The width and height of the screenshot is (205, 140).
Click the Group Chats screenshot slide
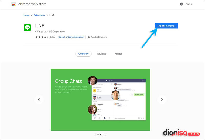click(x=100, y=100)
